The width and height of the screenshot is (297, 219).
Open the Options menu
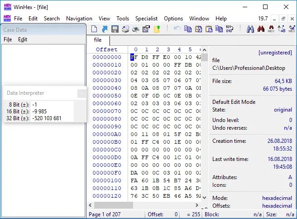173,19
